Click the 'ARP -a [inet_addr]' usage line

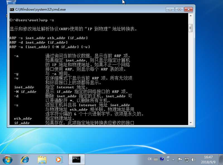[x=50, y=47]
